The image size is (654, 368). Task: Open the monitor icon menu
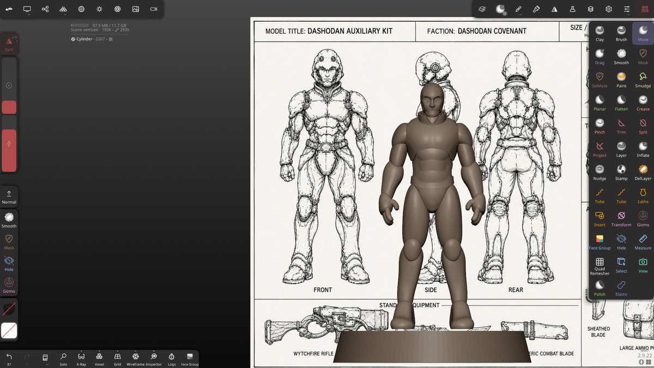pos(27,9)
